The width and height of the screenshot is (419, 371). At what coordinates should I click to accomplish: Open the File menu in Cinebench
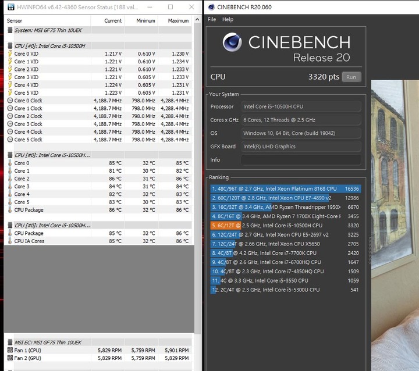(x=212, y=19)
